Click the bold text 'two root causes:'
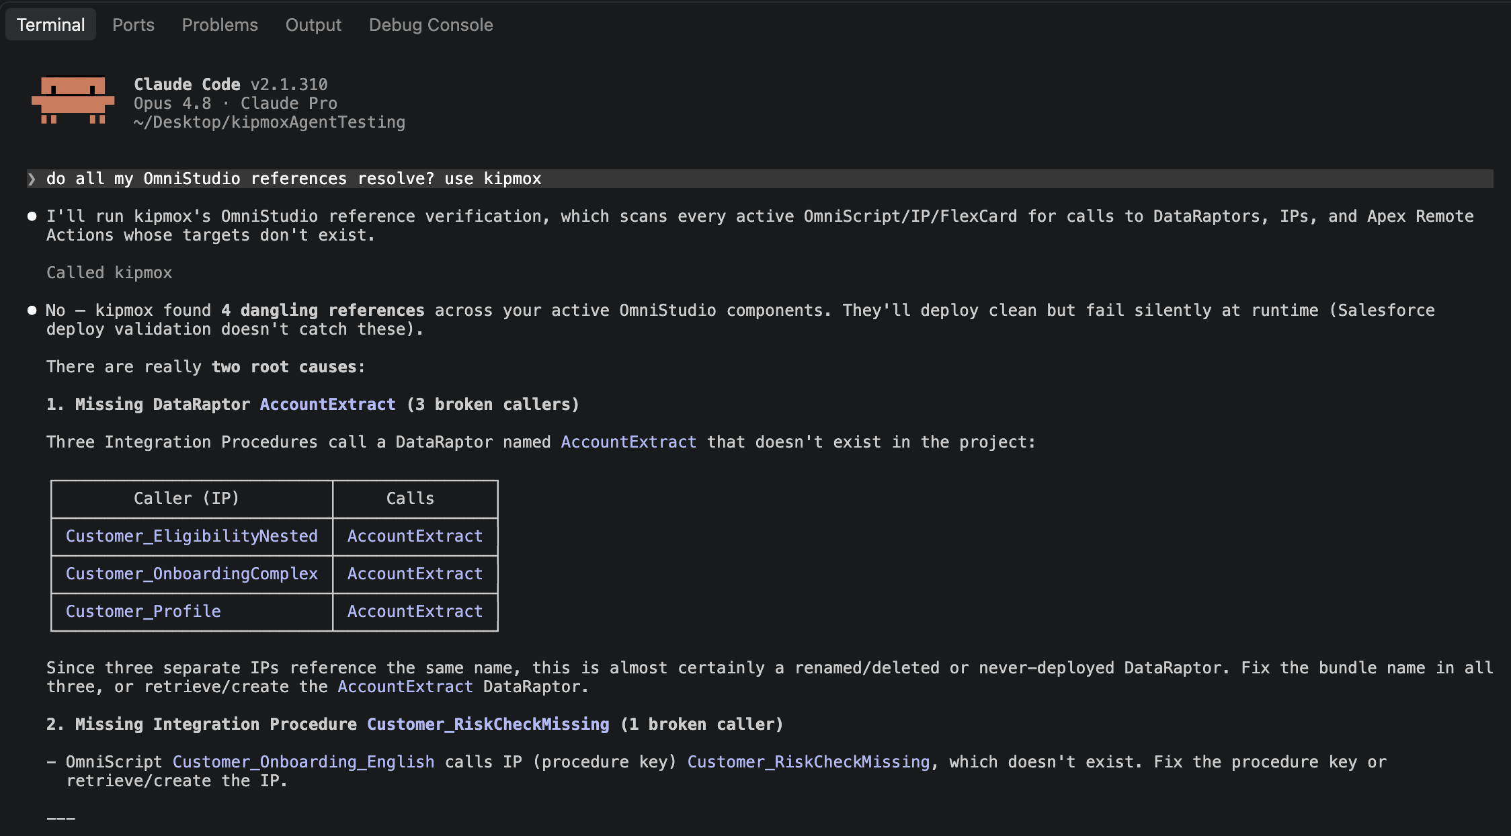 tap(288, 367)
